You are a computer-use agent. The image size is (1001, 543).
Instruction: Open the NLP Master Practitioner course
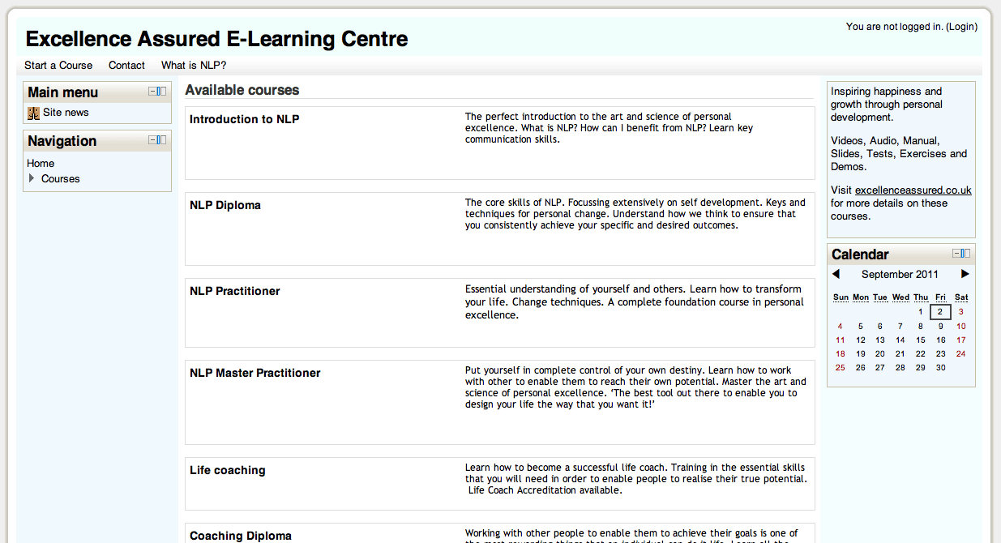point(256,373)
